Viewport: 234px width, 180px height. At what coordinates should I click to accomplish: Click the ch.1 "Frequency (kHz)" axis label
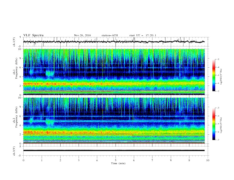click(17, 68)
